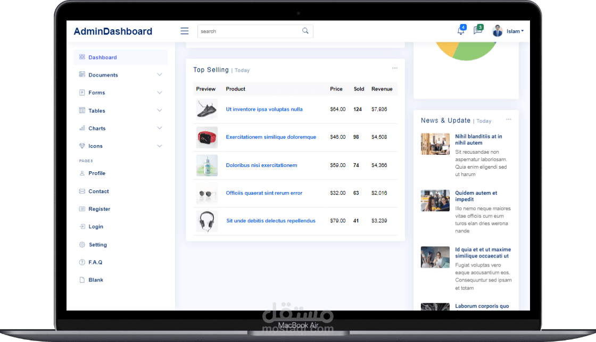Screen dimensions: 596x342
Task: Click the Charts bar-chart icon
Action: point(82,128)
